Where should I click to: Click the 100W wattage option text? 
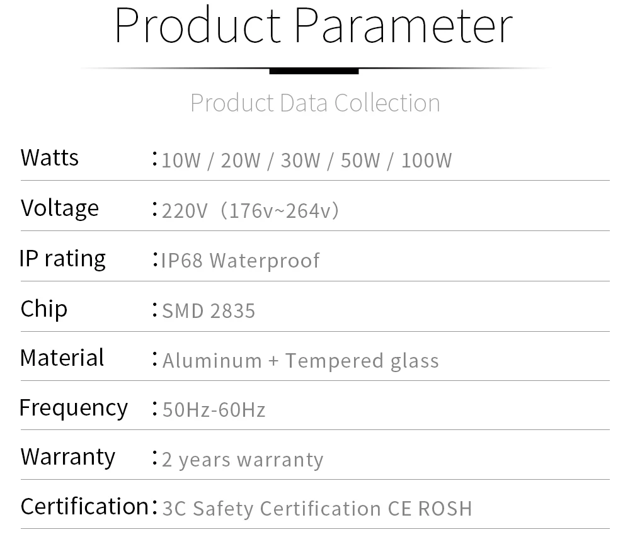(x=427, y=161)
